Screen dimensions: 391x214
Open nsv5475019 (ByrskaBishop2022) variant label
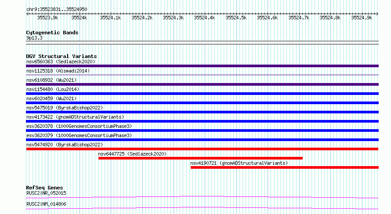65,108
